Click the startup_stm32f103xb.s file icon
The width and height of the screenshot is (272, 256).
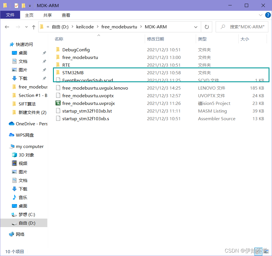[58, 119]
